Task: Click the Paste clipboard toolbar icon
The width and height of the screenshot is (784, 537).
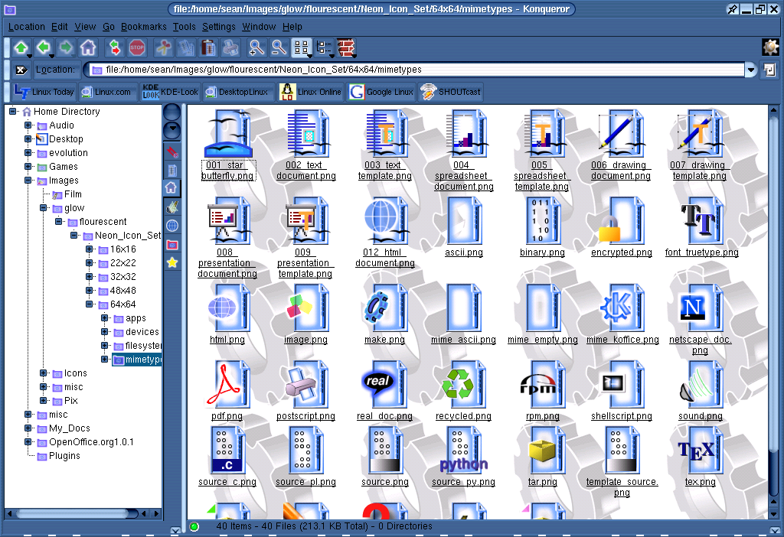Action: (208, 48)
